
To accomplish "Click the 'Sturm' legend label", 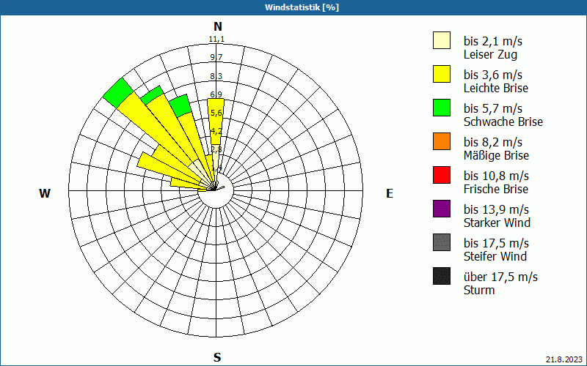I will [x=479, y=290].
